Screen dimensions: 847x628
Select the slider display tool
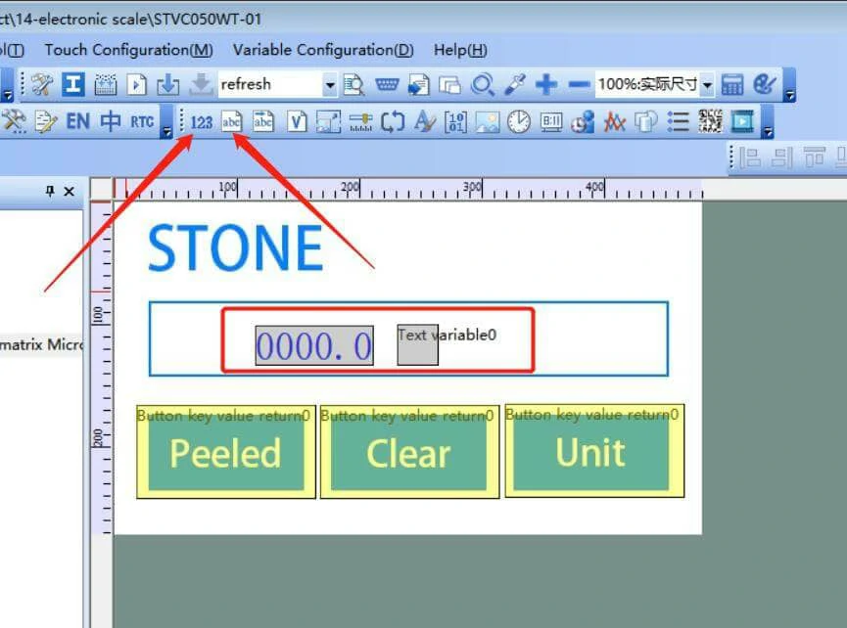pos(360,122)
